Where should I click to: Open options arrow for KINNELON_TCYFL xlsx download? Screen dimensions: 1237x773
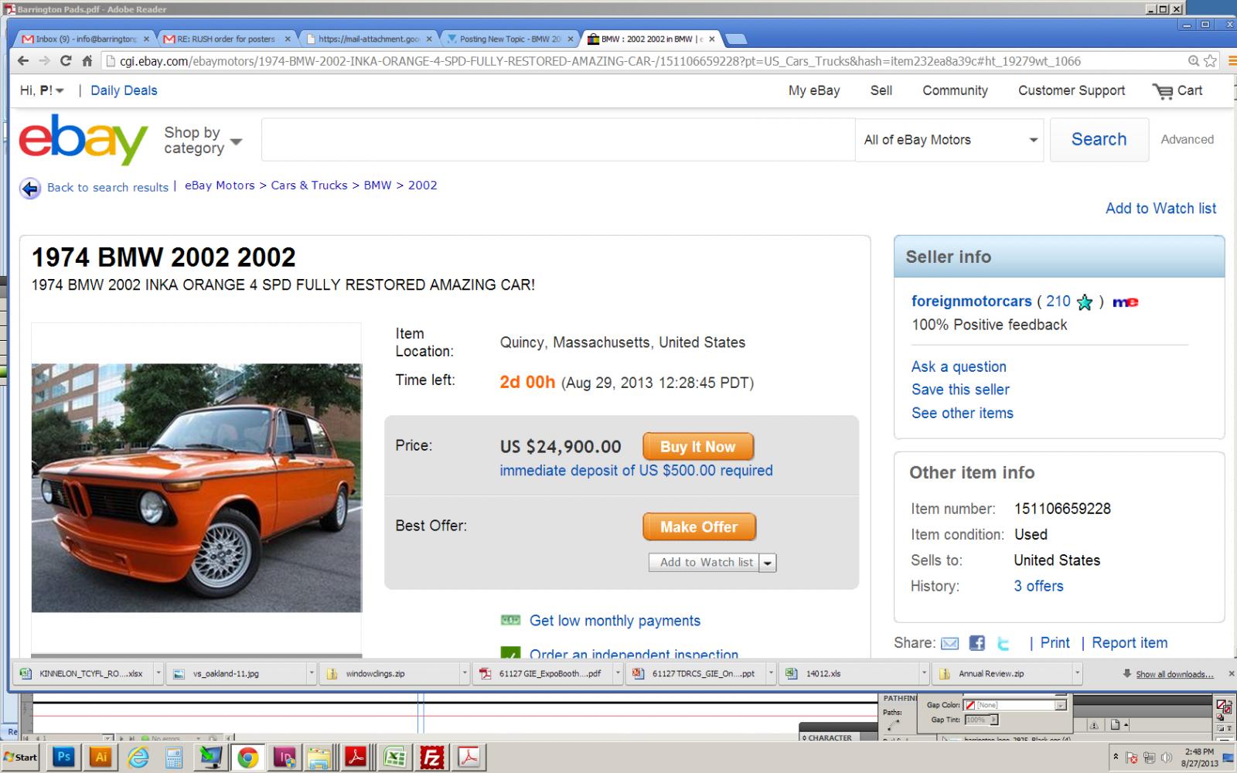point(158,673)
